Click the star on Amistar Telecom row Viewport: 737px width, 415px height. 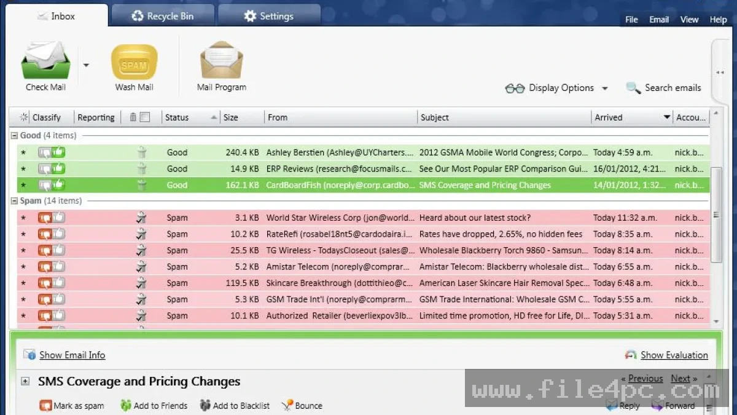point(23,267)
